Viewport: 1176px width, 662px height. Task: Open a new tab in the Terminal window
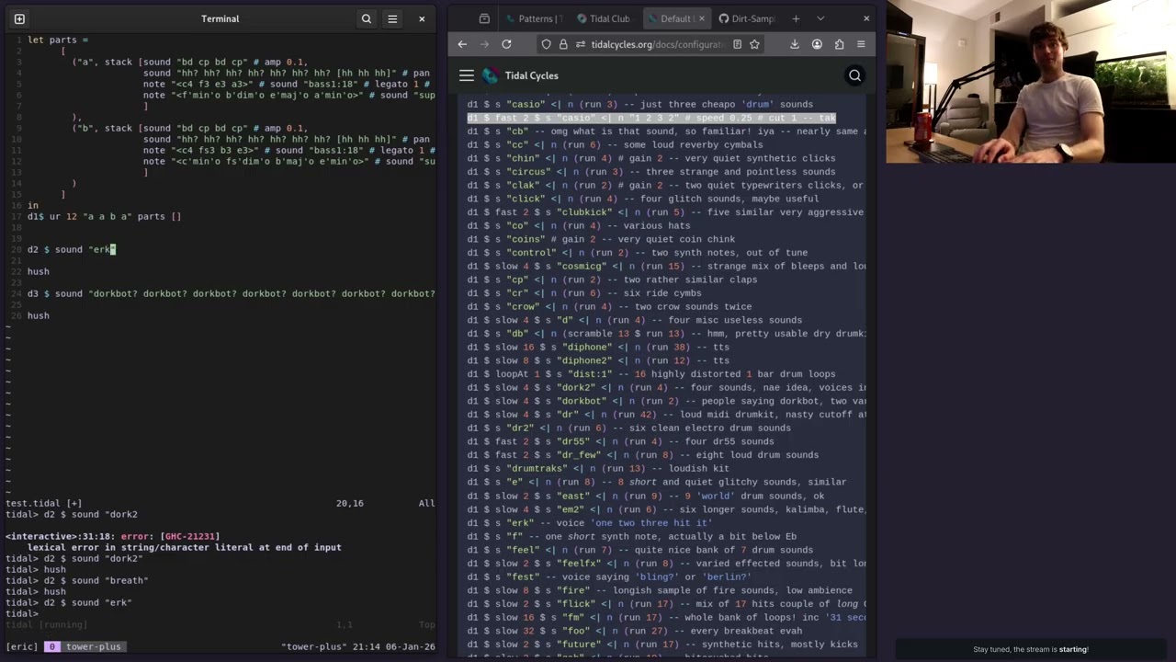(x=19, y=18)
